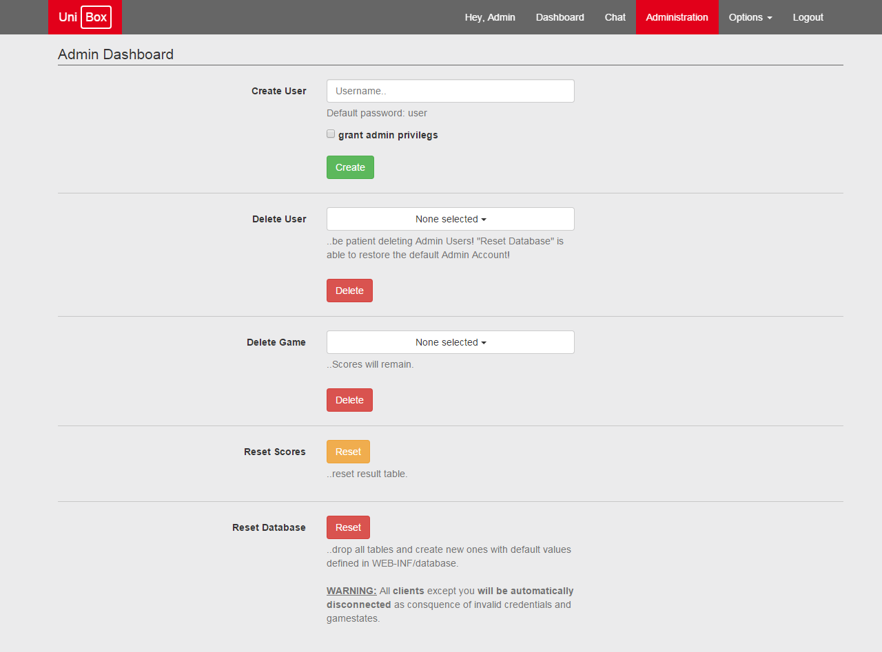882x652 pixels.
Task: Click the UniBox logo
Action: (85, 17)
